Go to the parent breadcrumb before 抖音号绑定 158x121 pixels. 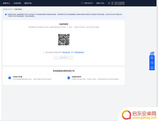[x=7, y=9]
